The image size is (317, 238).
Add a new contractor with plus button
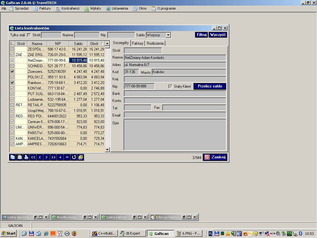(60, 157)
